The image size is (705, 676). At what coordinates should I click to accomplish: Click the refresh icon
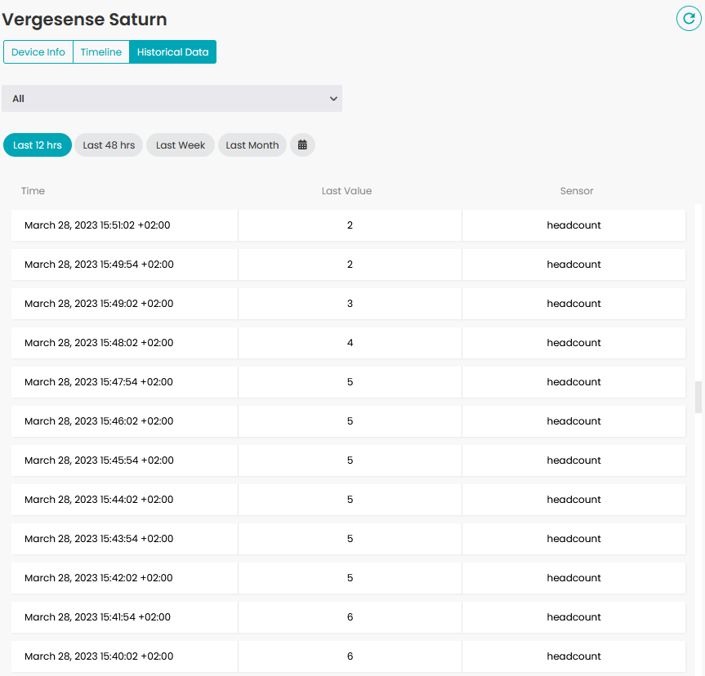click(689, 19)
